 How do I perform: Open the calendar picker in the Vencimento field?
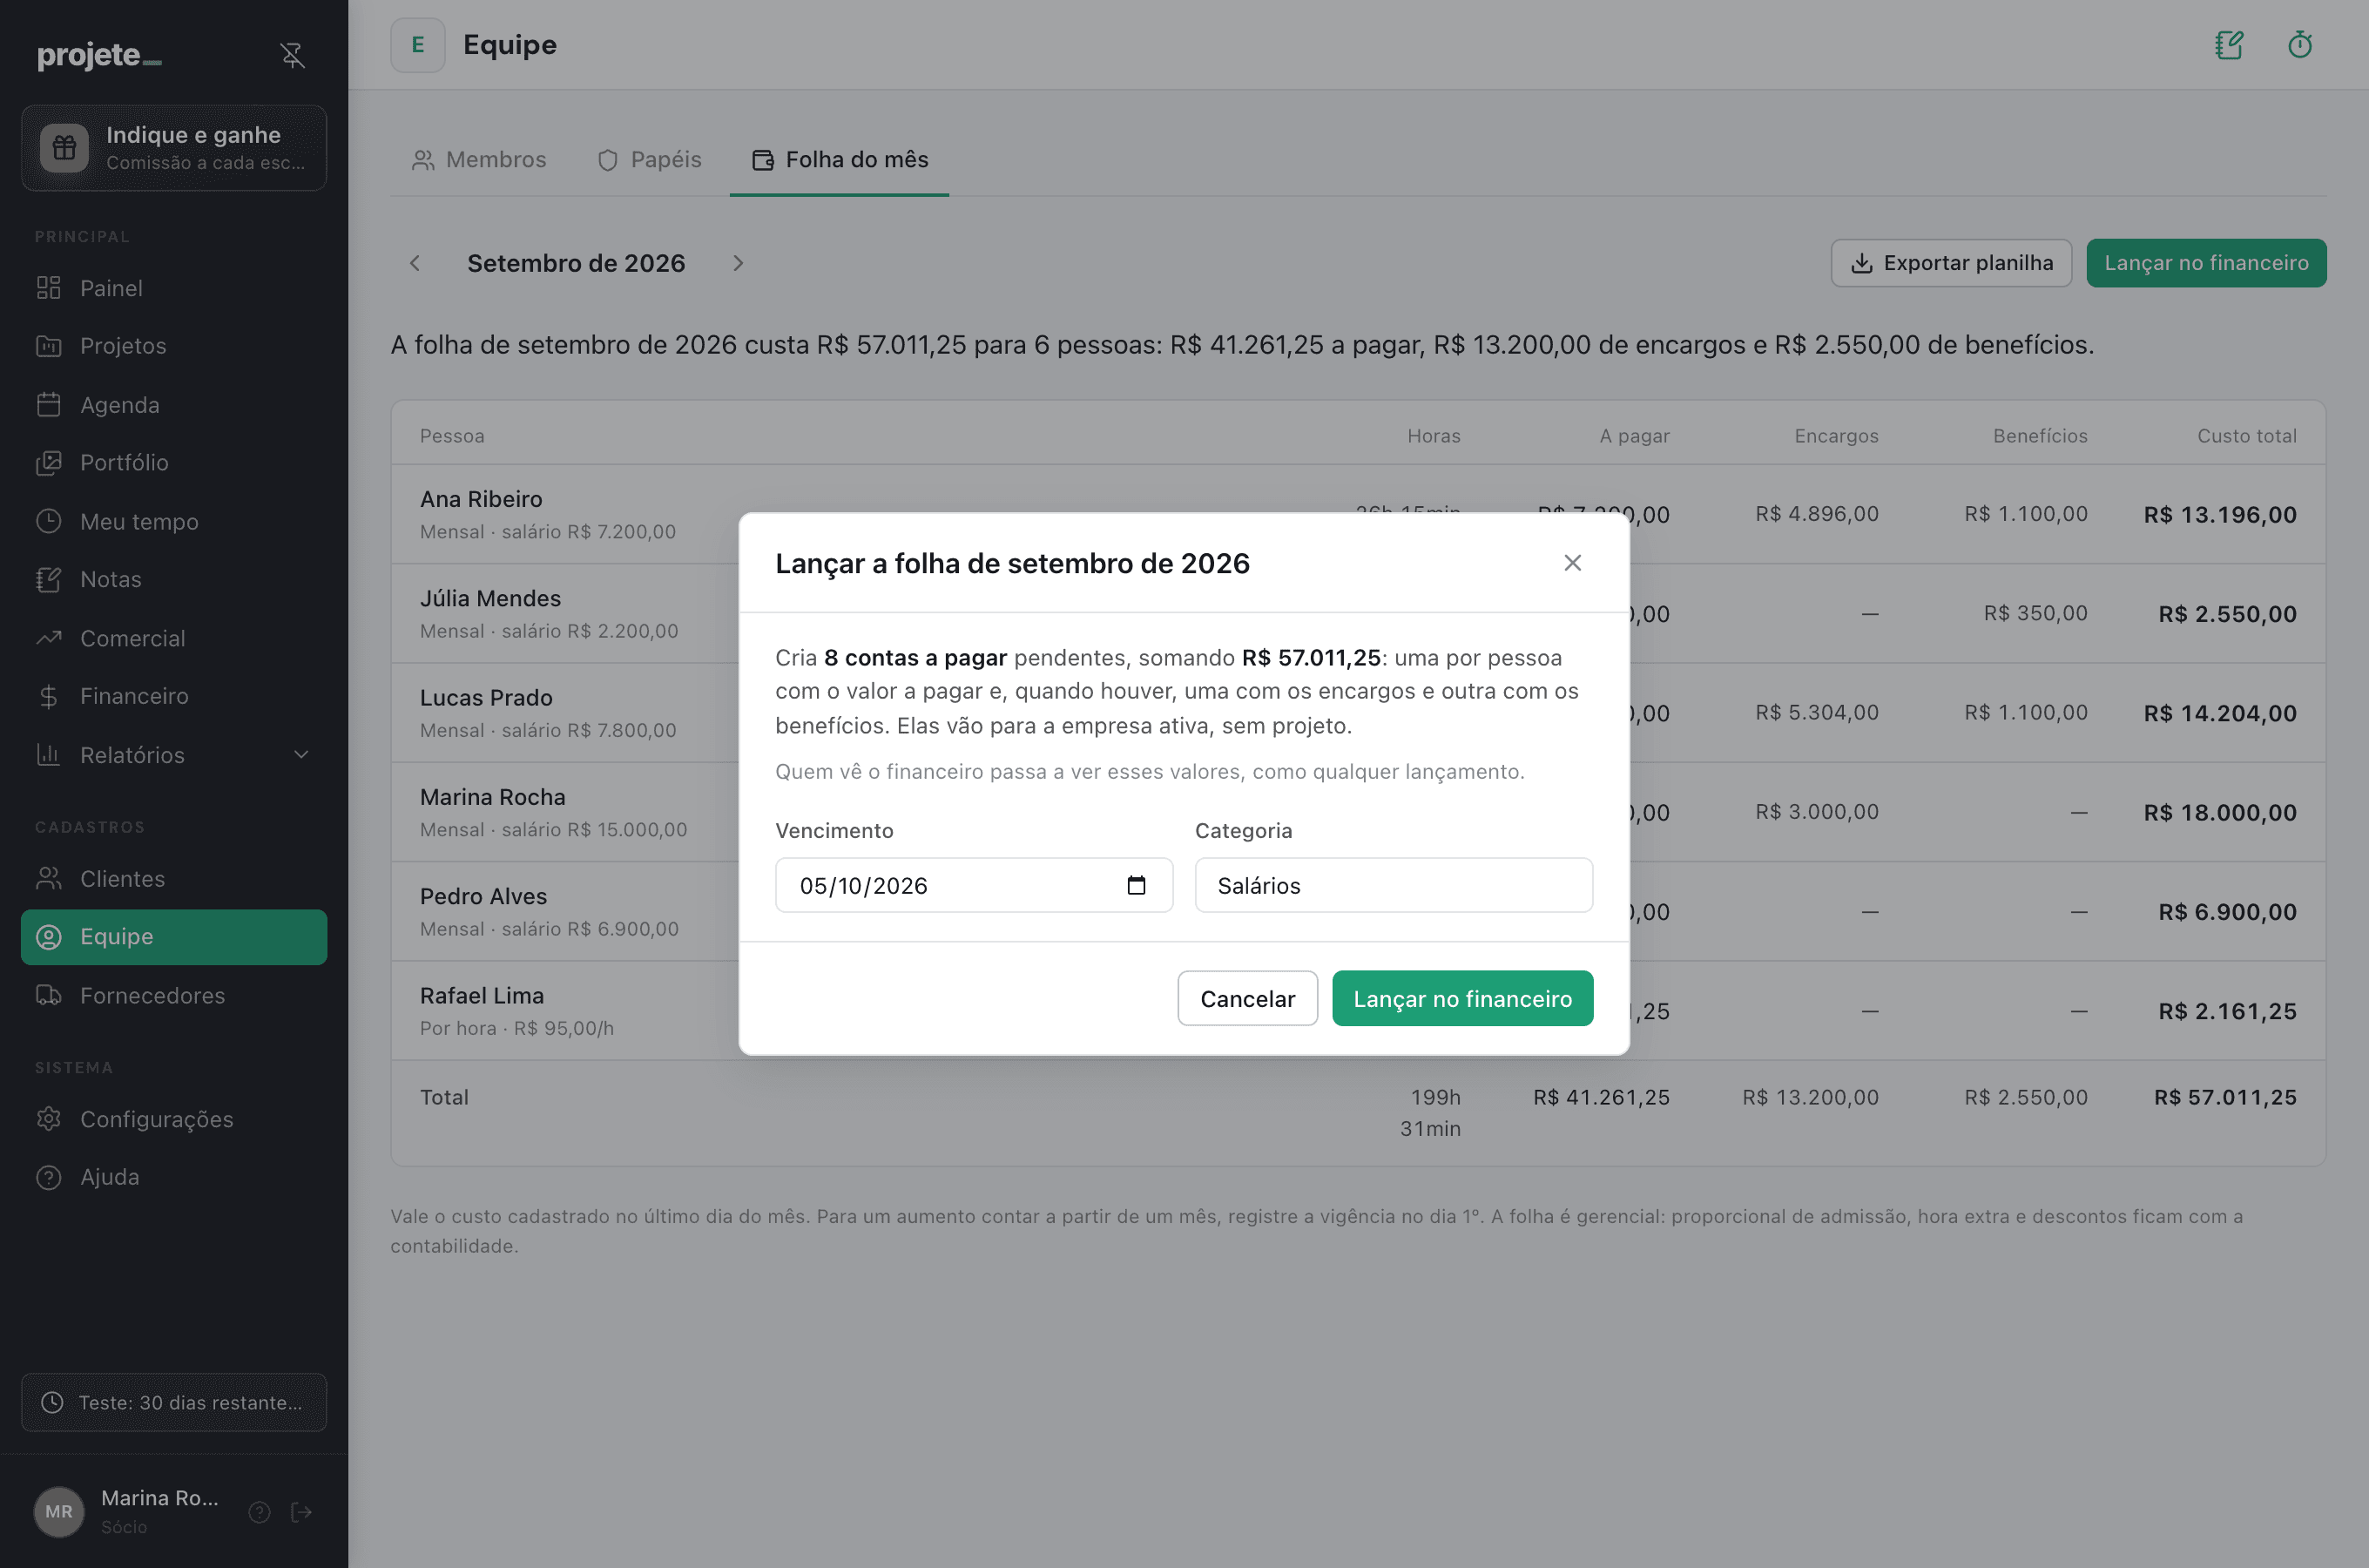[1137, 886]
